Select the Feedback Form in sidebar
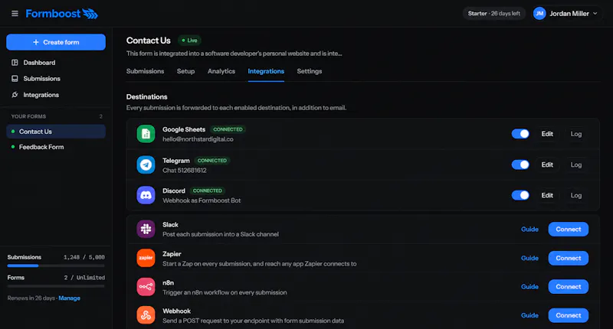The width and height of the screenshot is (613, 329). pos(56,147)
